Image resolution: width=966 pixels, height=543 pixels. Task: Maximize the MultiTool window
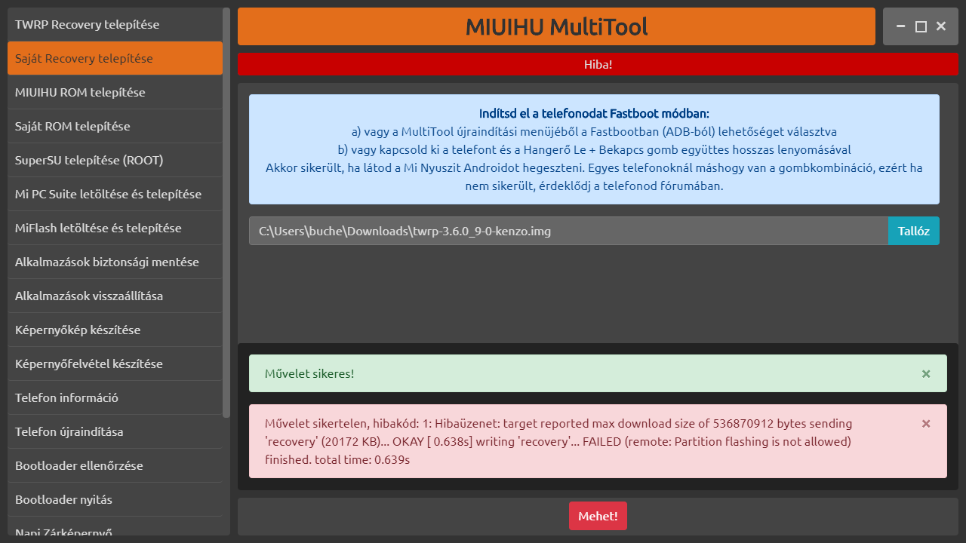click(x=921, y=26)
